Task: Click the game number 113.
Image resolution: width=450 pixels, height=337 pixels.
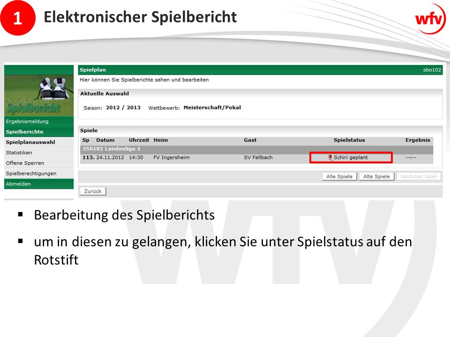Action: (x=89, y=157)
